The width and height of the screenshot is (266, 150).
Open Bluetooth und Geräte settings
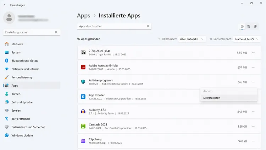click(x=32, y=61)
